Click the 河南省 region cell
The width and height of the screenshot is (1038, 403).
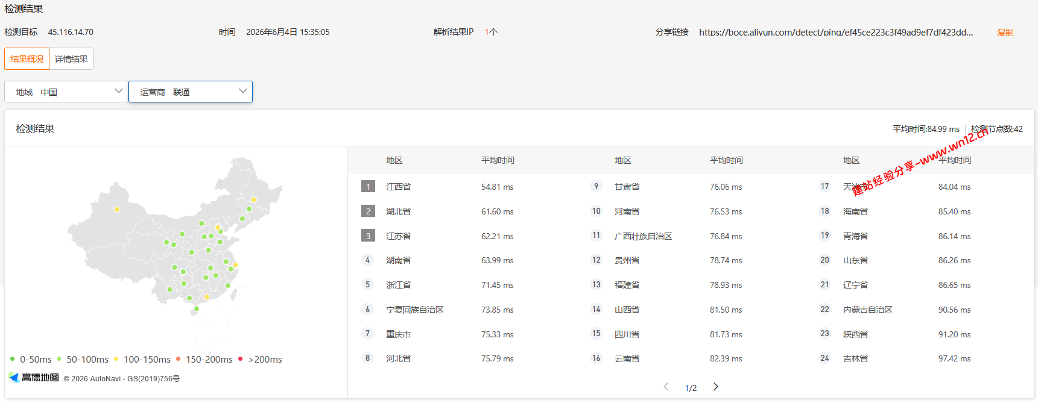[627, 212]
